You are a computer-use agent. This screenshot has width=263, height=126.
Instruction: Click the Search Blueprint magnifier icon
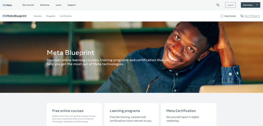pos(242,16)
